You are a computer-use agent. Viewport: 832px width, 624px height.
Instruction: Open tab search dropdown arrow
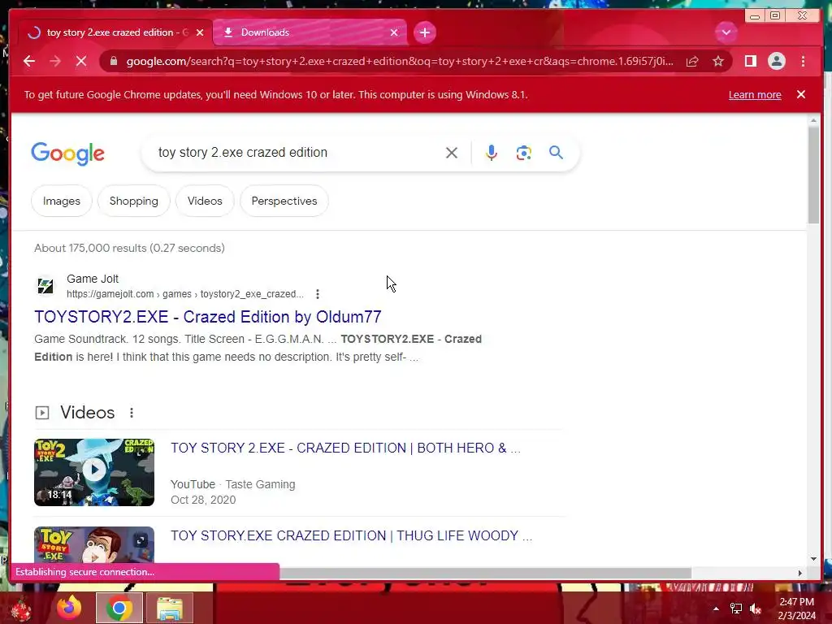[726, 32]
